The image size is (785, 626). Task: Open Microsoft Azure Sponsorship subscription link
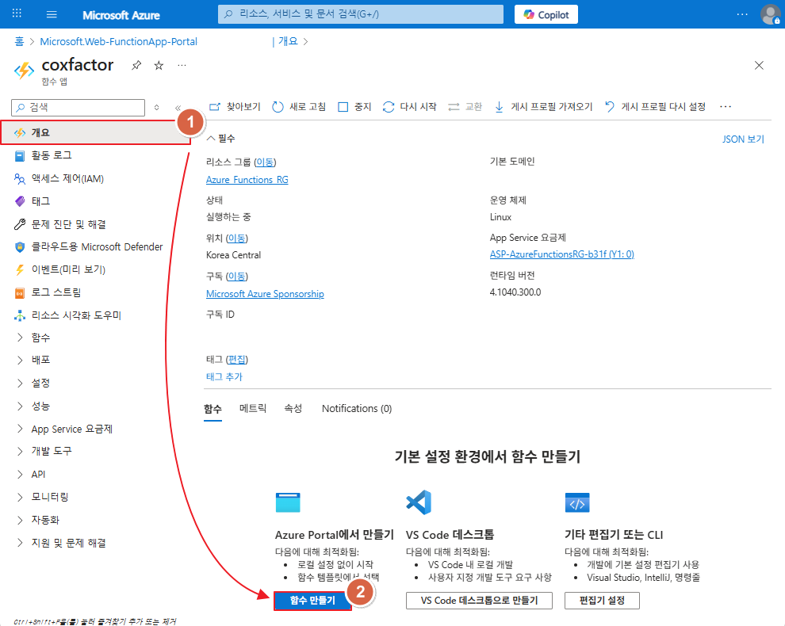pyautogui.click(x=265, y=294)
